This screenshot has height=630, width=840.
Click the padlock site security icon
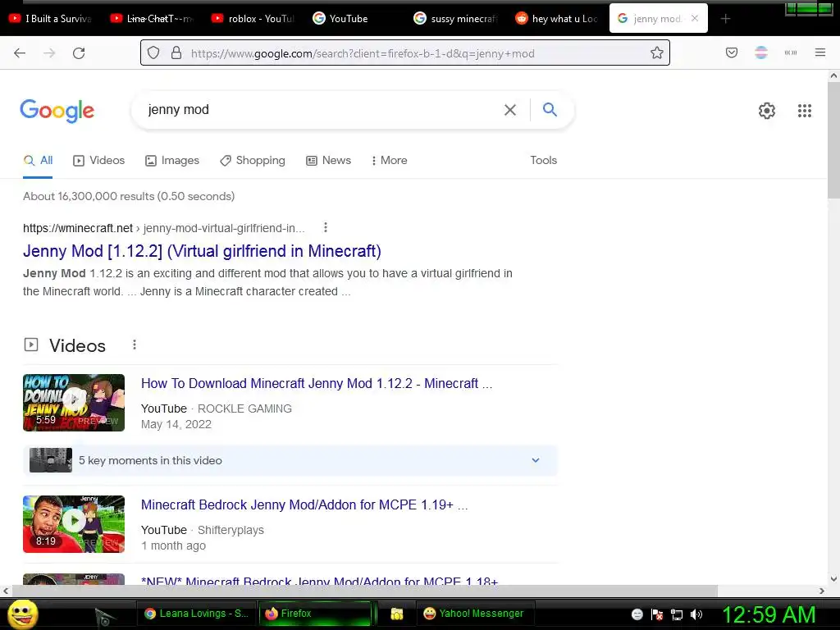pyautogui.click(x=176, y=53)
